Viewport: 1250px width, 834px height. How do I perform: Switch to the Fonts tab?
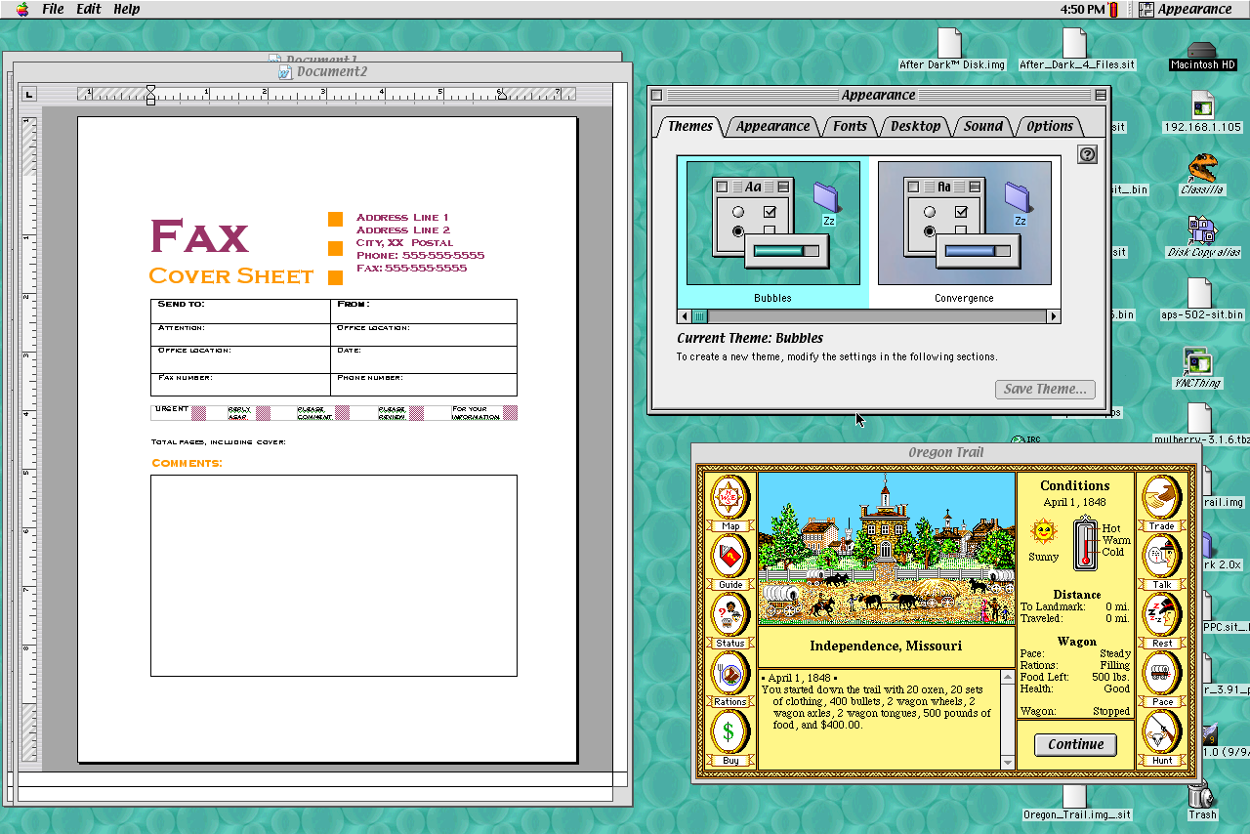850,126
